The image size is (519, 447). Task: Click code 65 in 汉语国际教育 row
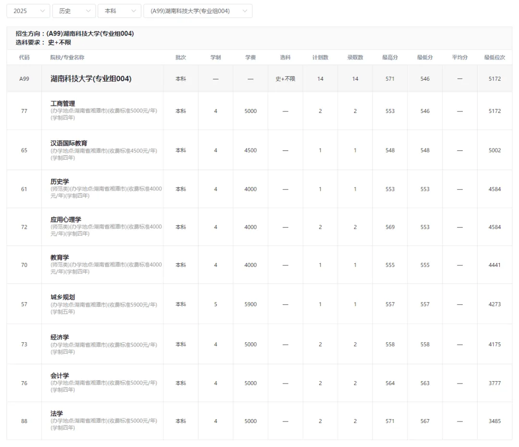(24, 150)
